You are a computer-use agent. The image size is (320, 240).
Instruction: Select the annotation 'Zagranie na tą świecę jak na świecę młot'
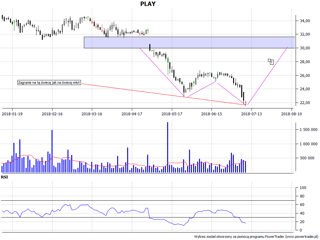pyautogui.click(x=49, y=82)
